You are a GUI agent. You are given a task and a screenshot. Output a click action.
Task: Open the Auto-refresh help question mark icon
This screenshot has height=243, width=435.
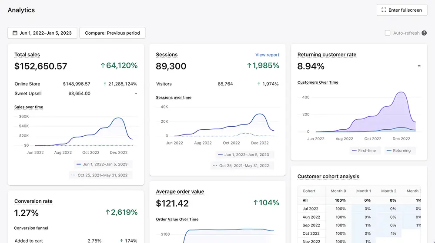(424, 33)
